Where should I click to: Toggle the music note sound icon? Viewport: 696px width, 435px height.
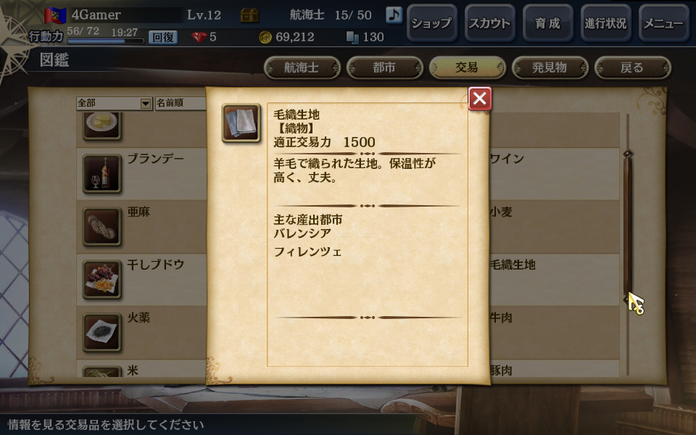(x=394, y=14)
